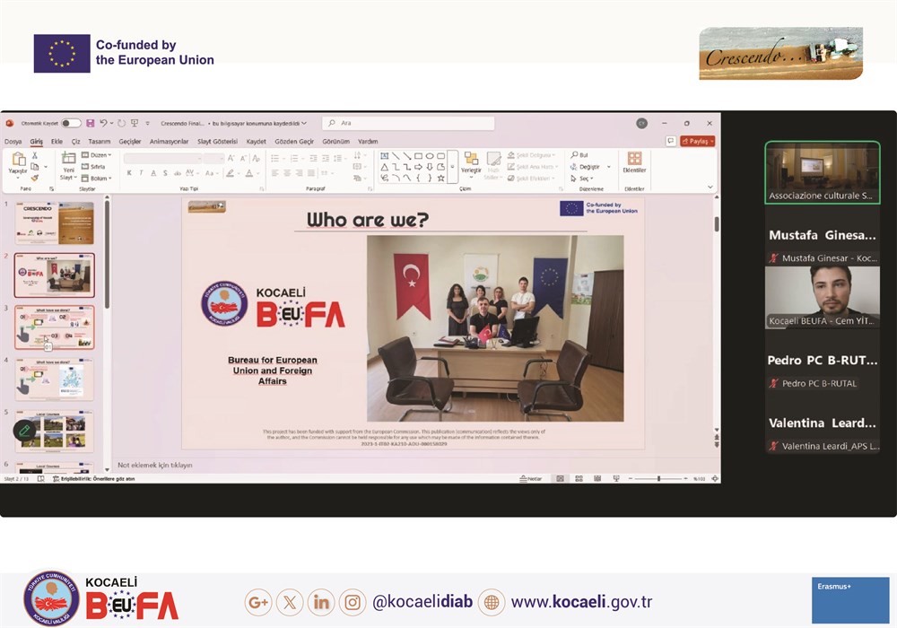Open the Yerleştir arrange dropdown

pos(472,163)
